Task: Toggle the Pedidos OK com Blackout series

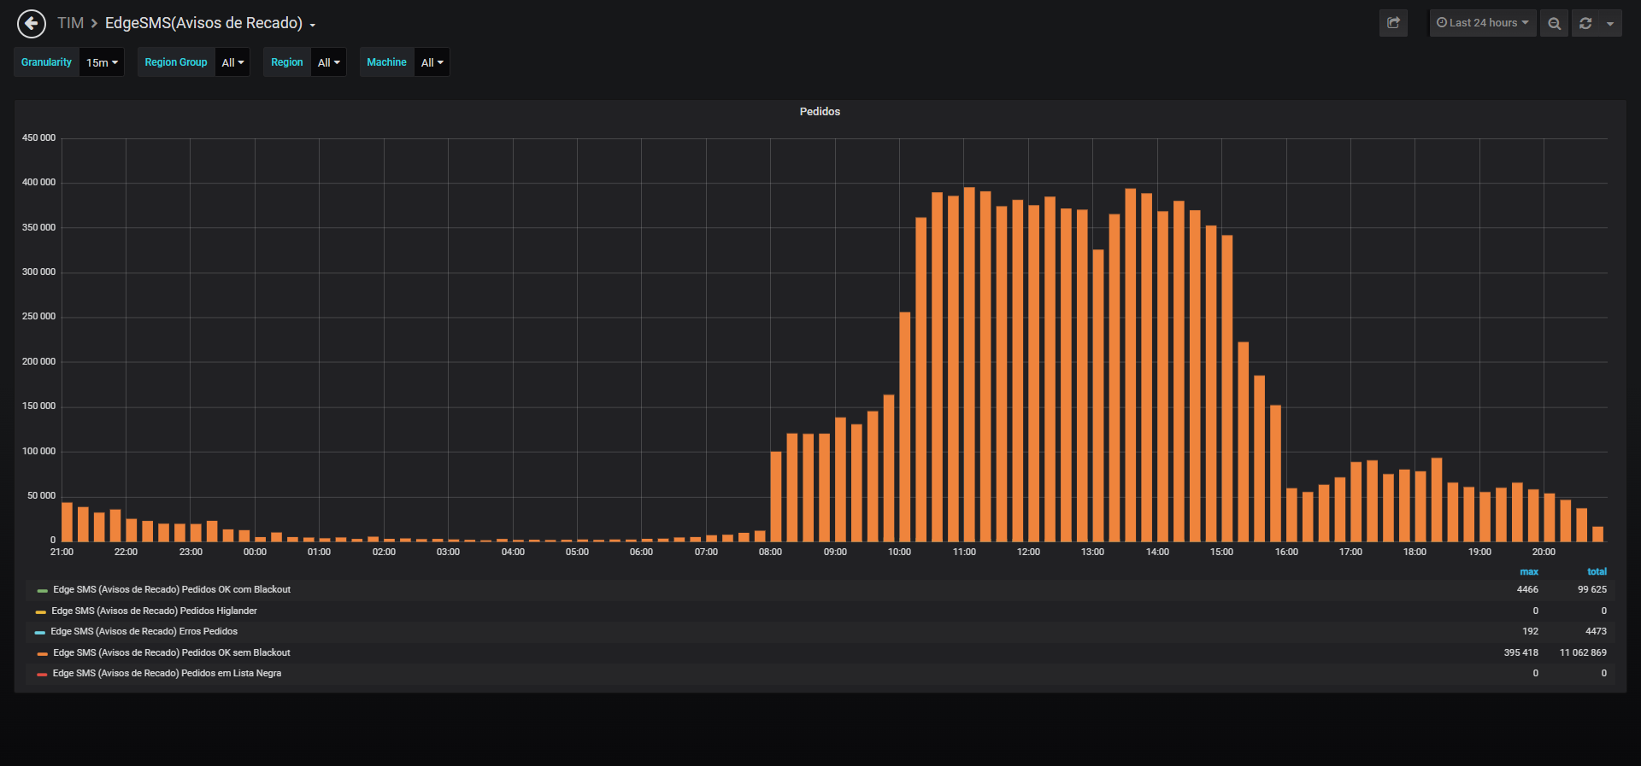Action: [x=172, y=590]
